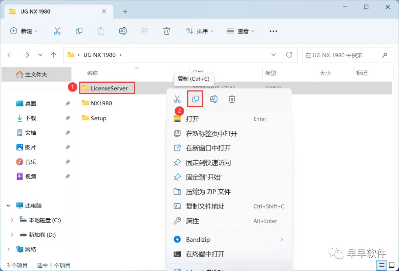The width and height of the screenshot is (399, 271).
Task: Close the UG NX 1980 tab
Action: point(104,11)
